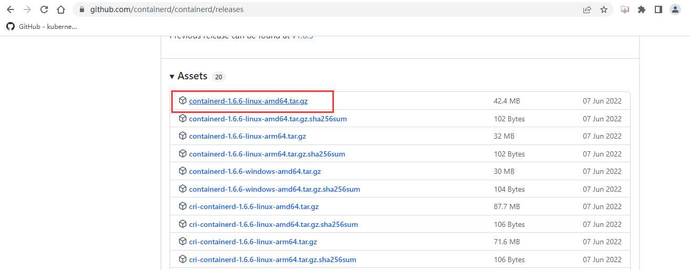690x270 pixels.
Task: Open the side panel icon
Action: point(658,9)
